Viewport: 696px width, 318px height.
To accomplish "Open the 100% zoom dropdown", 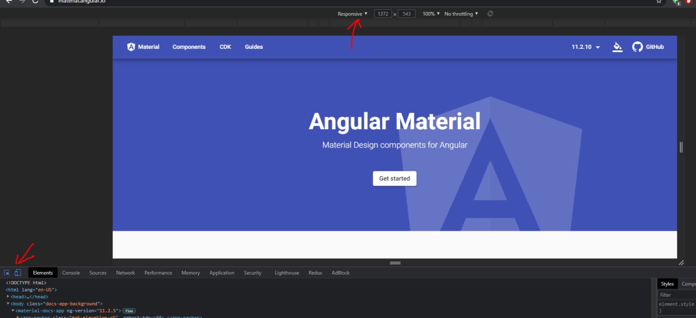I will tap(431, 14).
